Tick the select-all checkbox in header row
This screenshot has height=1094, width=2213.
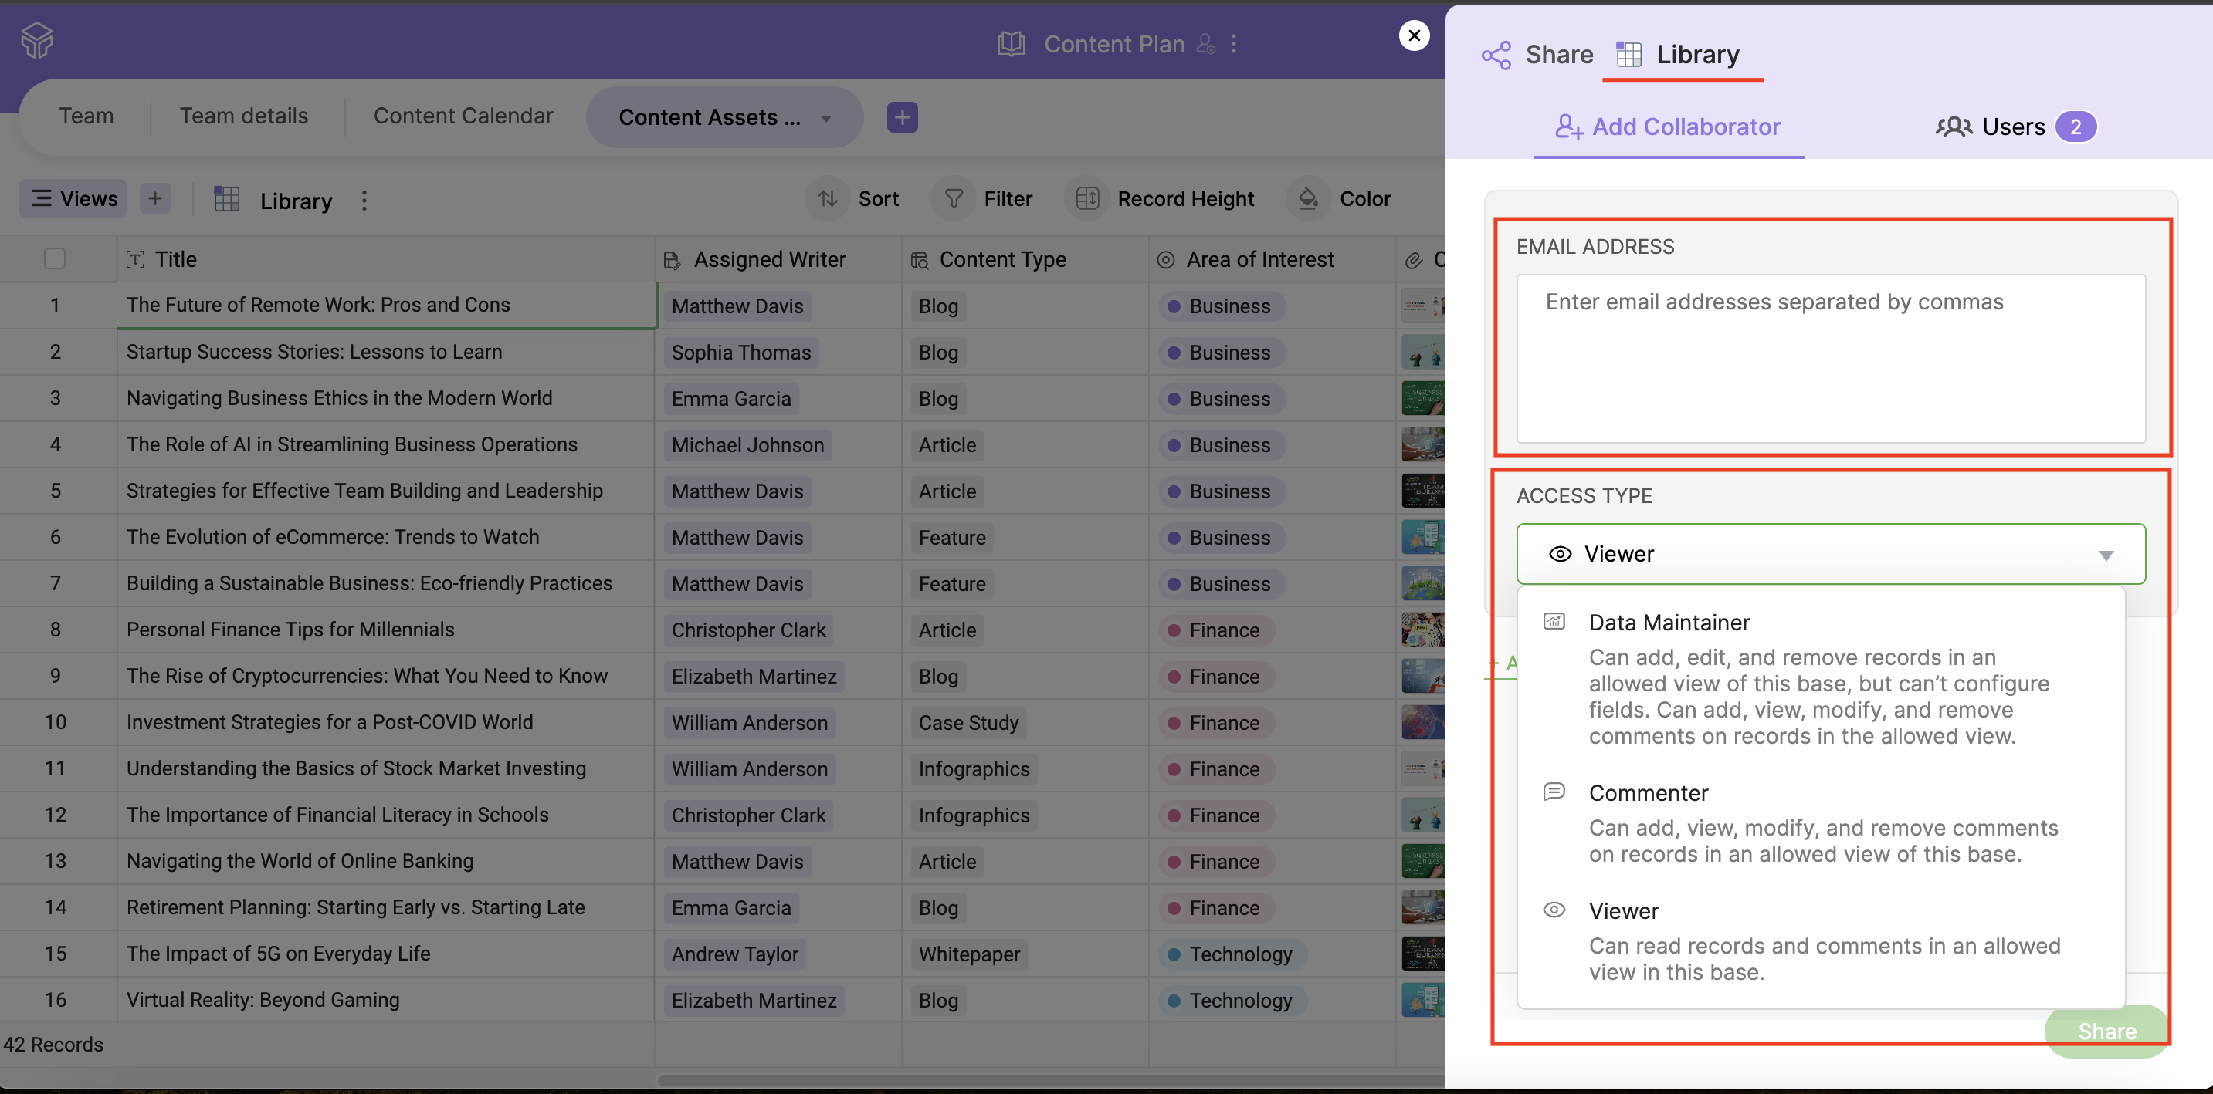(x=55, y=259)
